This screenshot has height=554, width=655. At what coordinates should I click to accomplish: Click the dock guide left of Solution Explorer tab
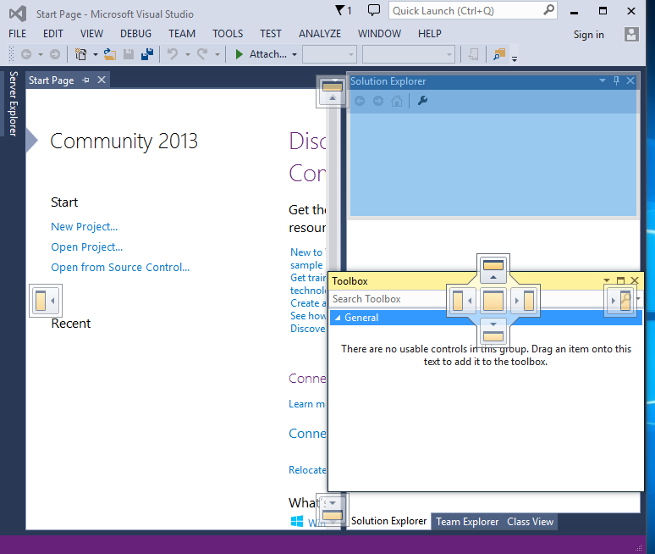click(x=332, y=510)
